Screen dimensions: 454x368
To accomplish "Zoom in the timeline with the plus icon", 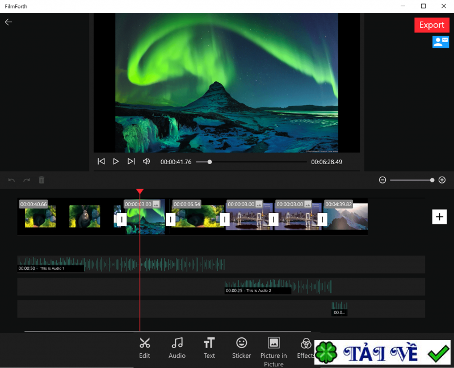I will (x=442, y=180).
